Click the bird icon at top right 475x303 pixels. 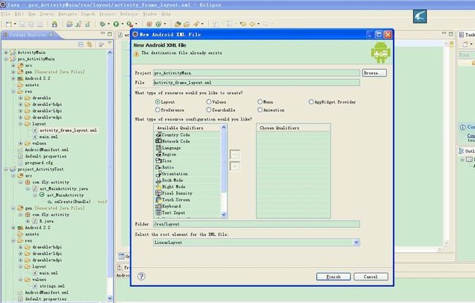pyautogui.click(x=419, y=16)
